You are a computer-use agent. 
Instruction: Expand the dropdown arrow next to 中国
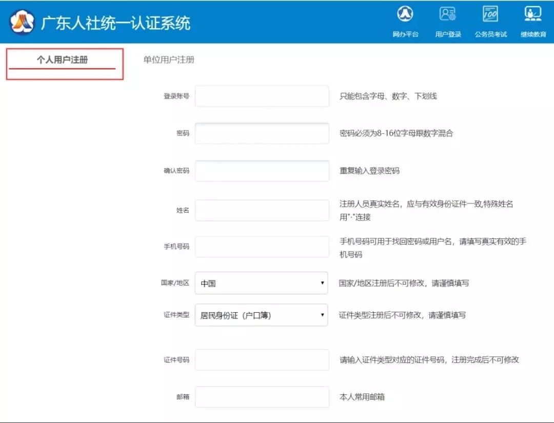tap(322, 283)
